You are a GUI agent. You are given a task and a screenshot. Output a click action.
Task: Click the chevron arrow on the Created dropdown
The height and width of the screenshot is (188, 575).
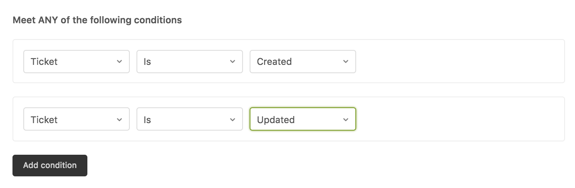coord(345,62)
